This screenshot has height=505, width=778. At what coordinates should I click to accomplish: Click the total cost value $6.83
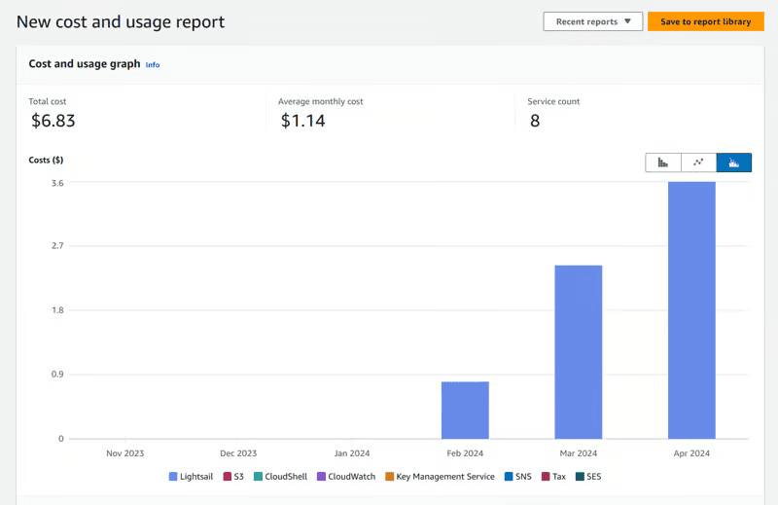tap(53, 121)
